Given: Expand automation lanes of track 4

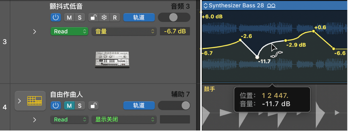Looking at the screenshot, I should click(34, 120).
